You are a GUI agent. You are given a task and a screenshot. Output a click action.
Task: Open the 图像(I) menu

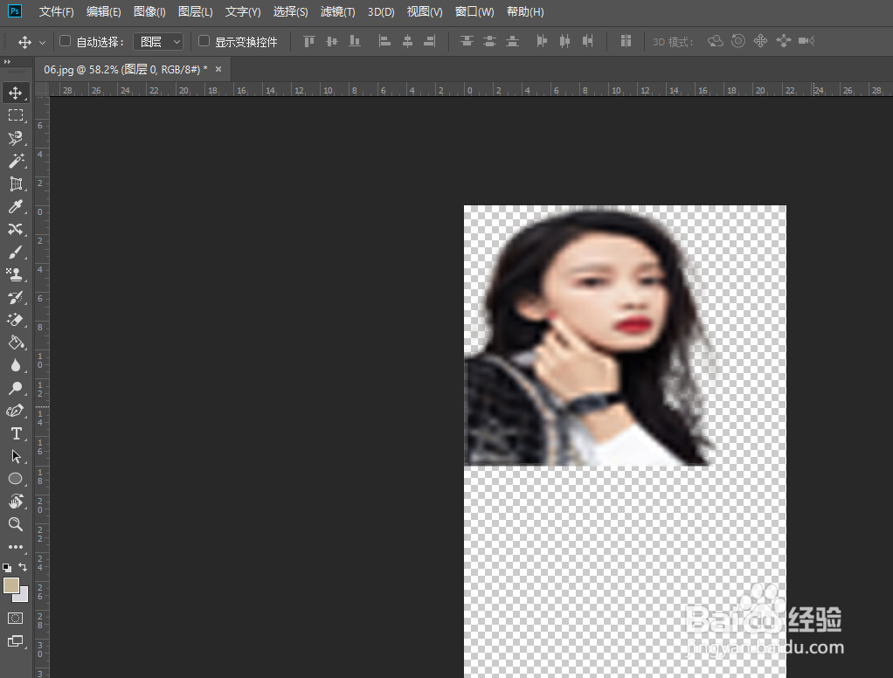tap(149, 11)
